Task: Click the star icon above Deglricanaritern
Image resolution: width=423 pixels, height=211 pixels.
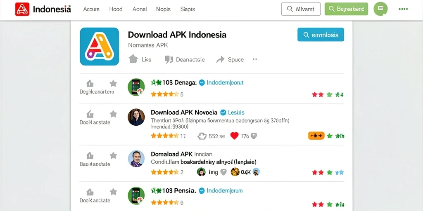Action: (x=113, y=83)
